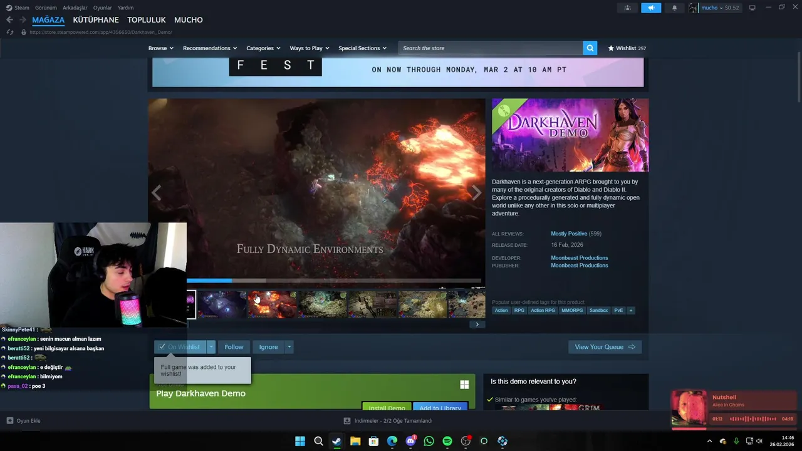Open Wishlist 257 with star icon
The height and width of the screenshot is (451, 802).
point(627,48)
